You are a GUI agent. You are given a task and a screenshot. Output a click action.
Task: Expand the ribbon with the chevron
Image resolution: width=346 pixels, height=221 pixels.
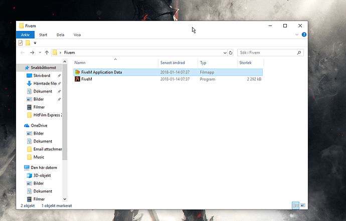pos(297,34)
